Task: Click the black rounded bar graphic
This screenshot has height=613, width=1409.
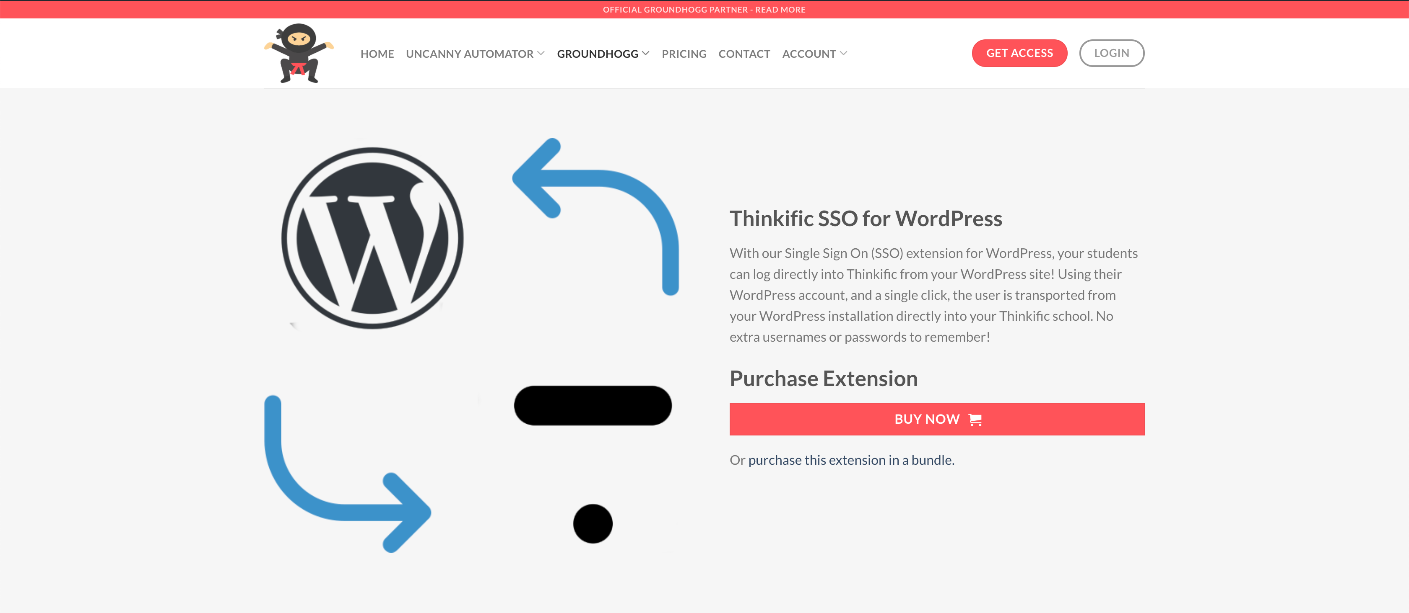Action: [593, 405]
